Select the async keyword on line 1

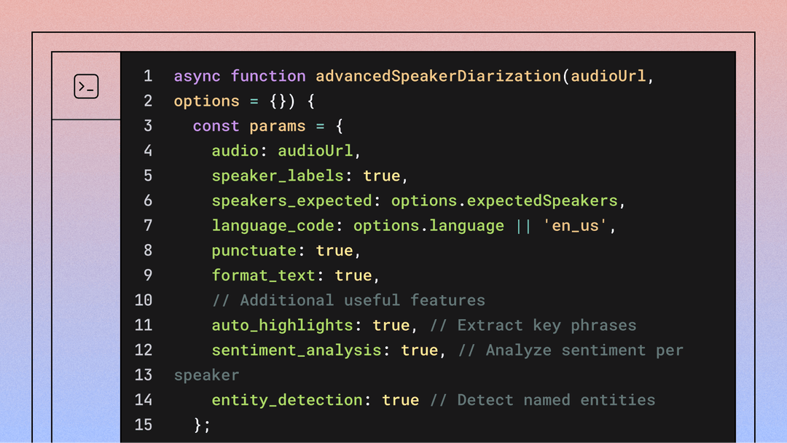click(196, 76)
